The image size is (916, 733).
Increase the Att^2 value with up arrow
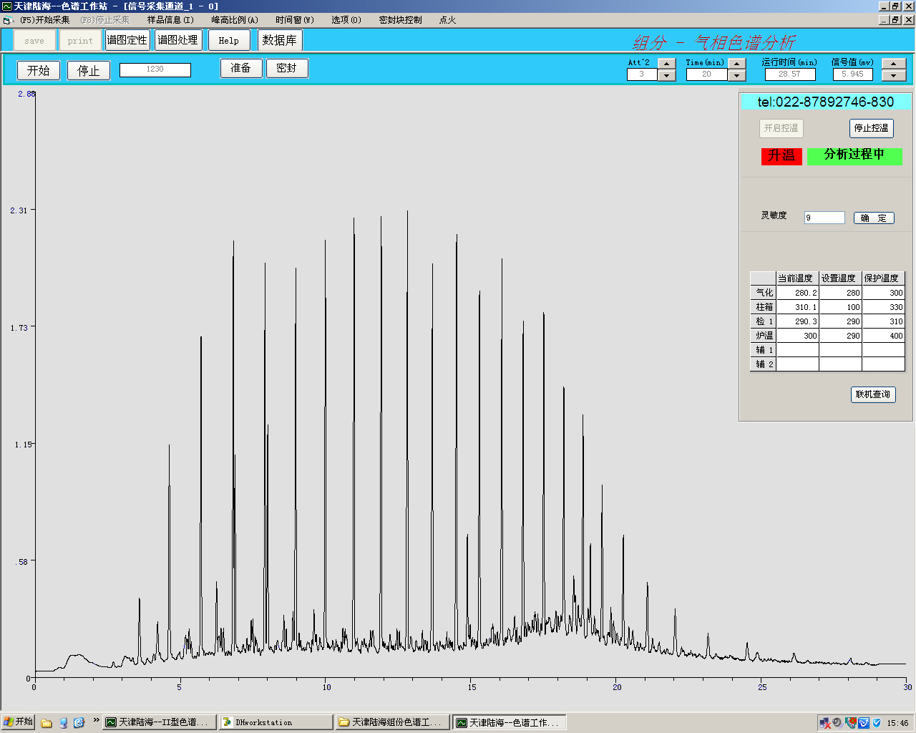click(666, 64)
